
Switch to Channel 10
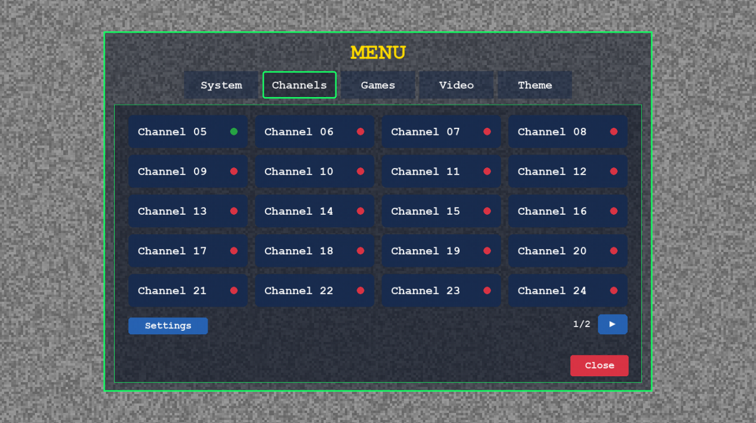tap(315, 172)
